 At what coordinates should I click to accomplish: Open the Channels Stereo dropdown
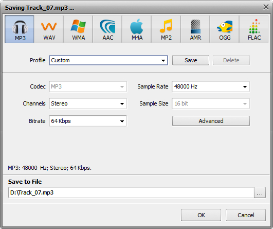[x=88, y=103]
